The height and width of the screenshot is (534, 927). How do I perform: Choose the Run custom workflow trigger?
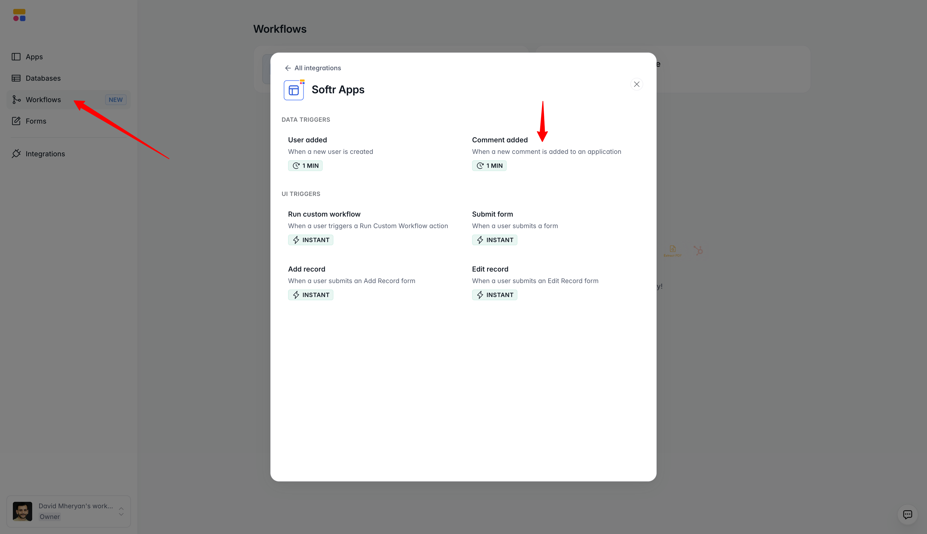(x=324, y=214)
